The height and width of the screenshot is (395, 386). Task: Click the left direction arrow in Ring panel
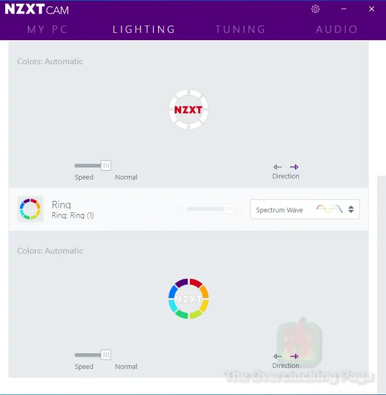(x=278, y=356)
